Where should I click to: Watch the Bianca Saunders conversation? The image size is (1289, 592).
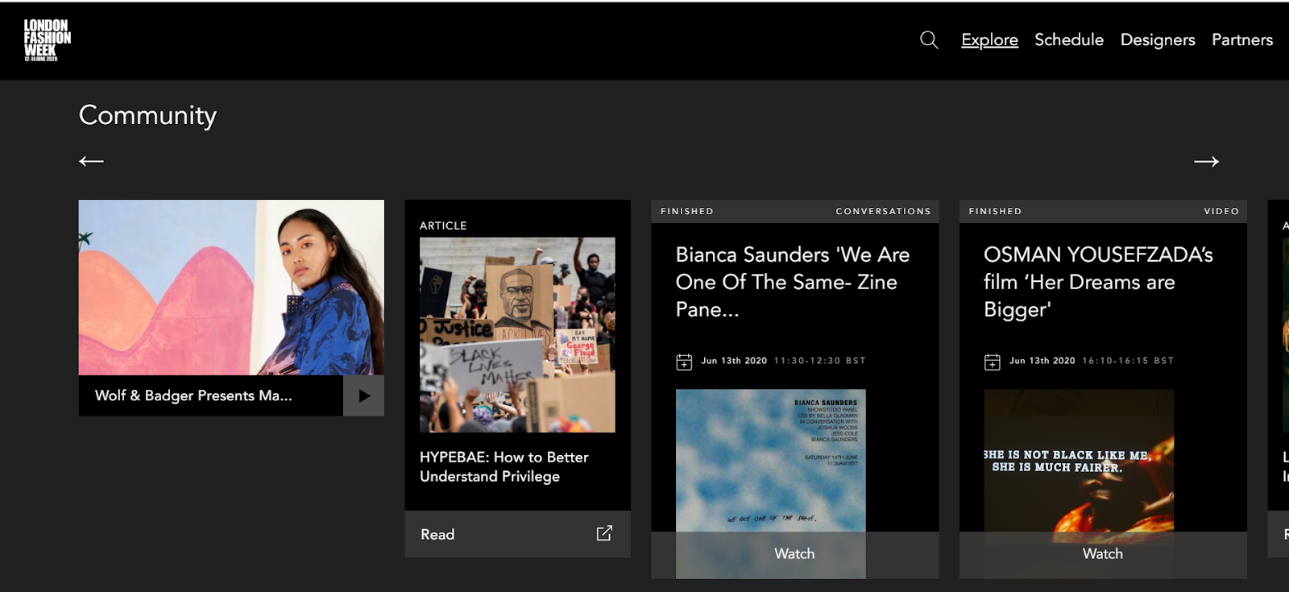click(794, 553)
